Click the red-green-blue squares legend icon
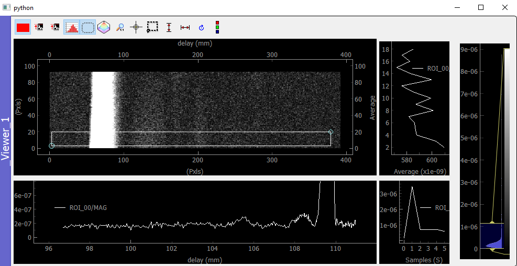 (217, 27)
